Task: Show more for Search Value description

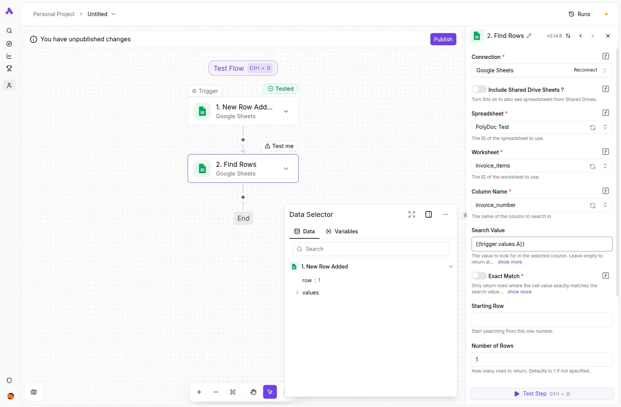Action: click(510, 262)
